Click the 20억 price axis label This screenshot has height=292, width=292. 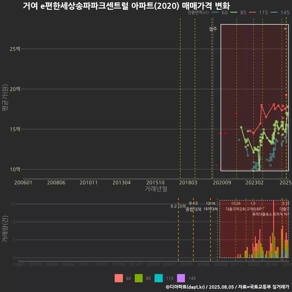(15, 89)
